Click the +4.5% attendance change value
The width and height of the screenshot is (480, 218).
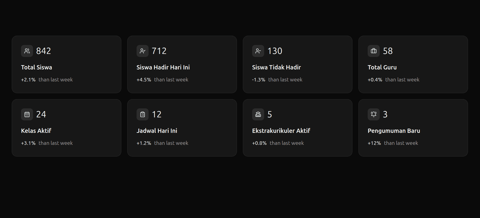click(x=144, y=80)
